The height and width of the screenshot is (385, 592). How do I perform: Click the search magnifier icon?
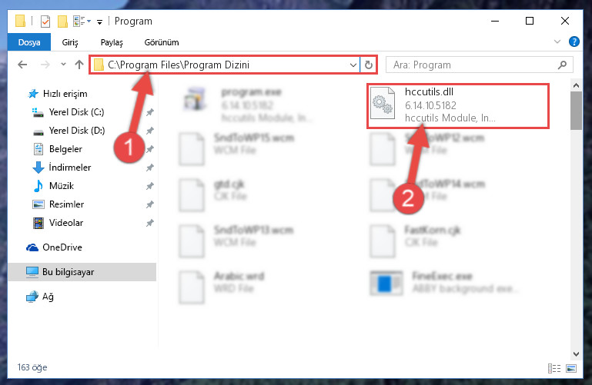tap(562, 65)
